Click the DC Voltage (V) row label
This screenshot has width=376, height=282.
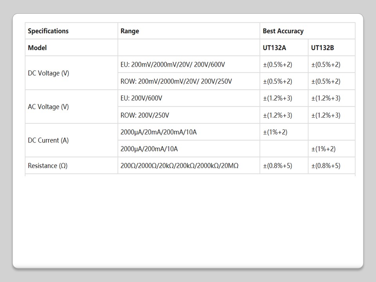(x=49, y=73)
